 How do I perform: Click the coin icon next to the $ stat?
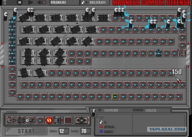pos(101,122)
